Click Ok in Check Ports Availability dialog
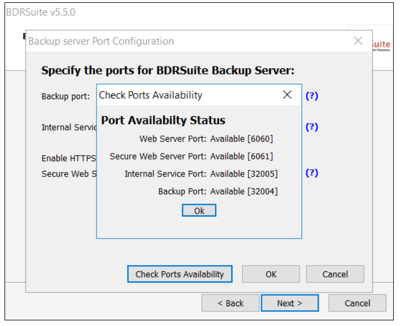Image resolution: width=400 pixels, height=326 pixels. [199, 210]
